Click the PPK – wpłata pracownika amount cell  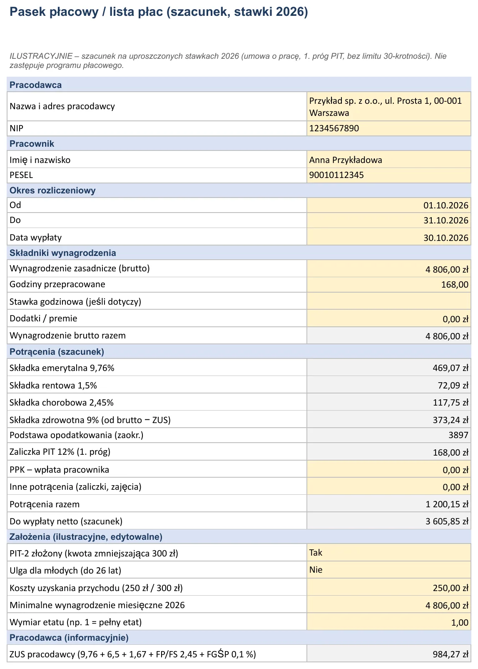(389, 469)
